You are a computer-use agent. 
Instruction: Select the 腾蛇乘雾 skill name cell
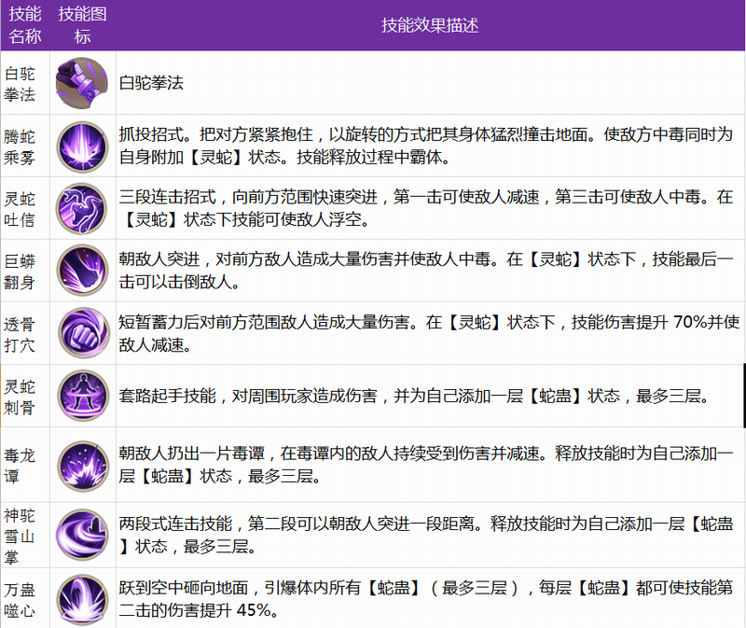coord(25,147)
